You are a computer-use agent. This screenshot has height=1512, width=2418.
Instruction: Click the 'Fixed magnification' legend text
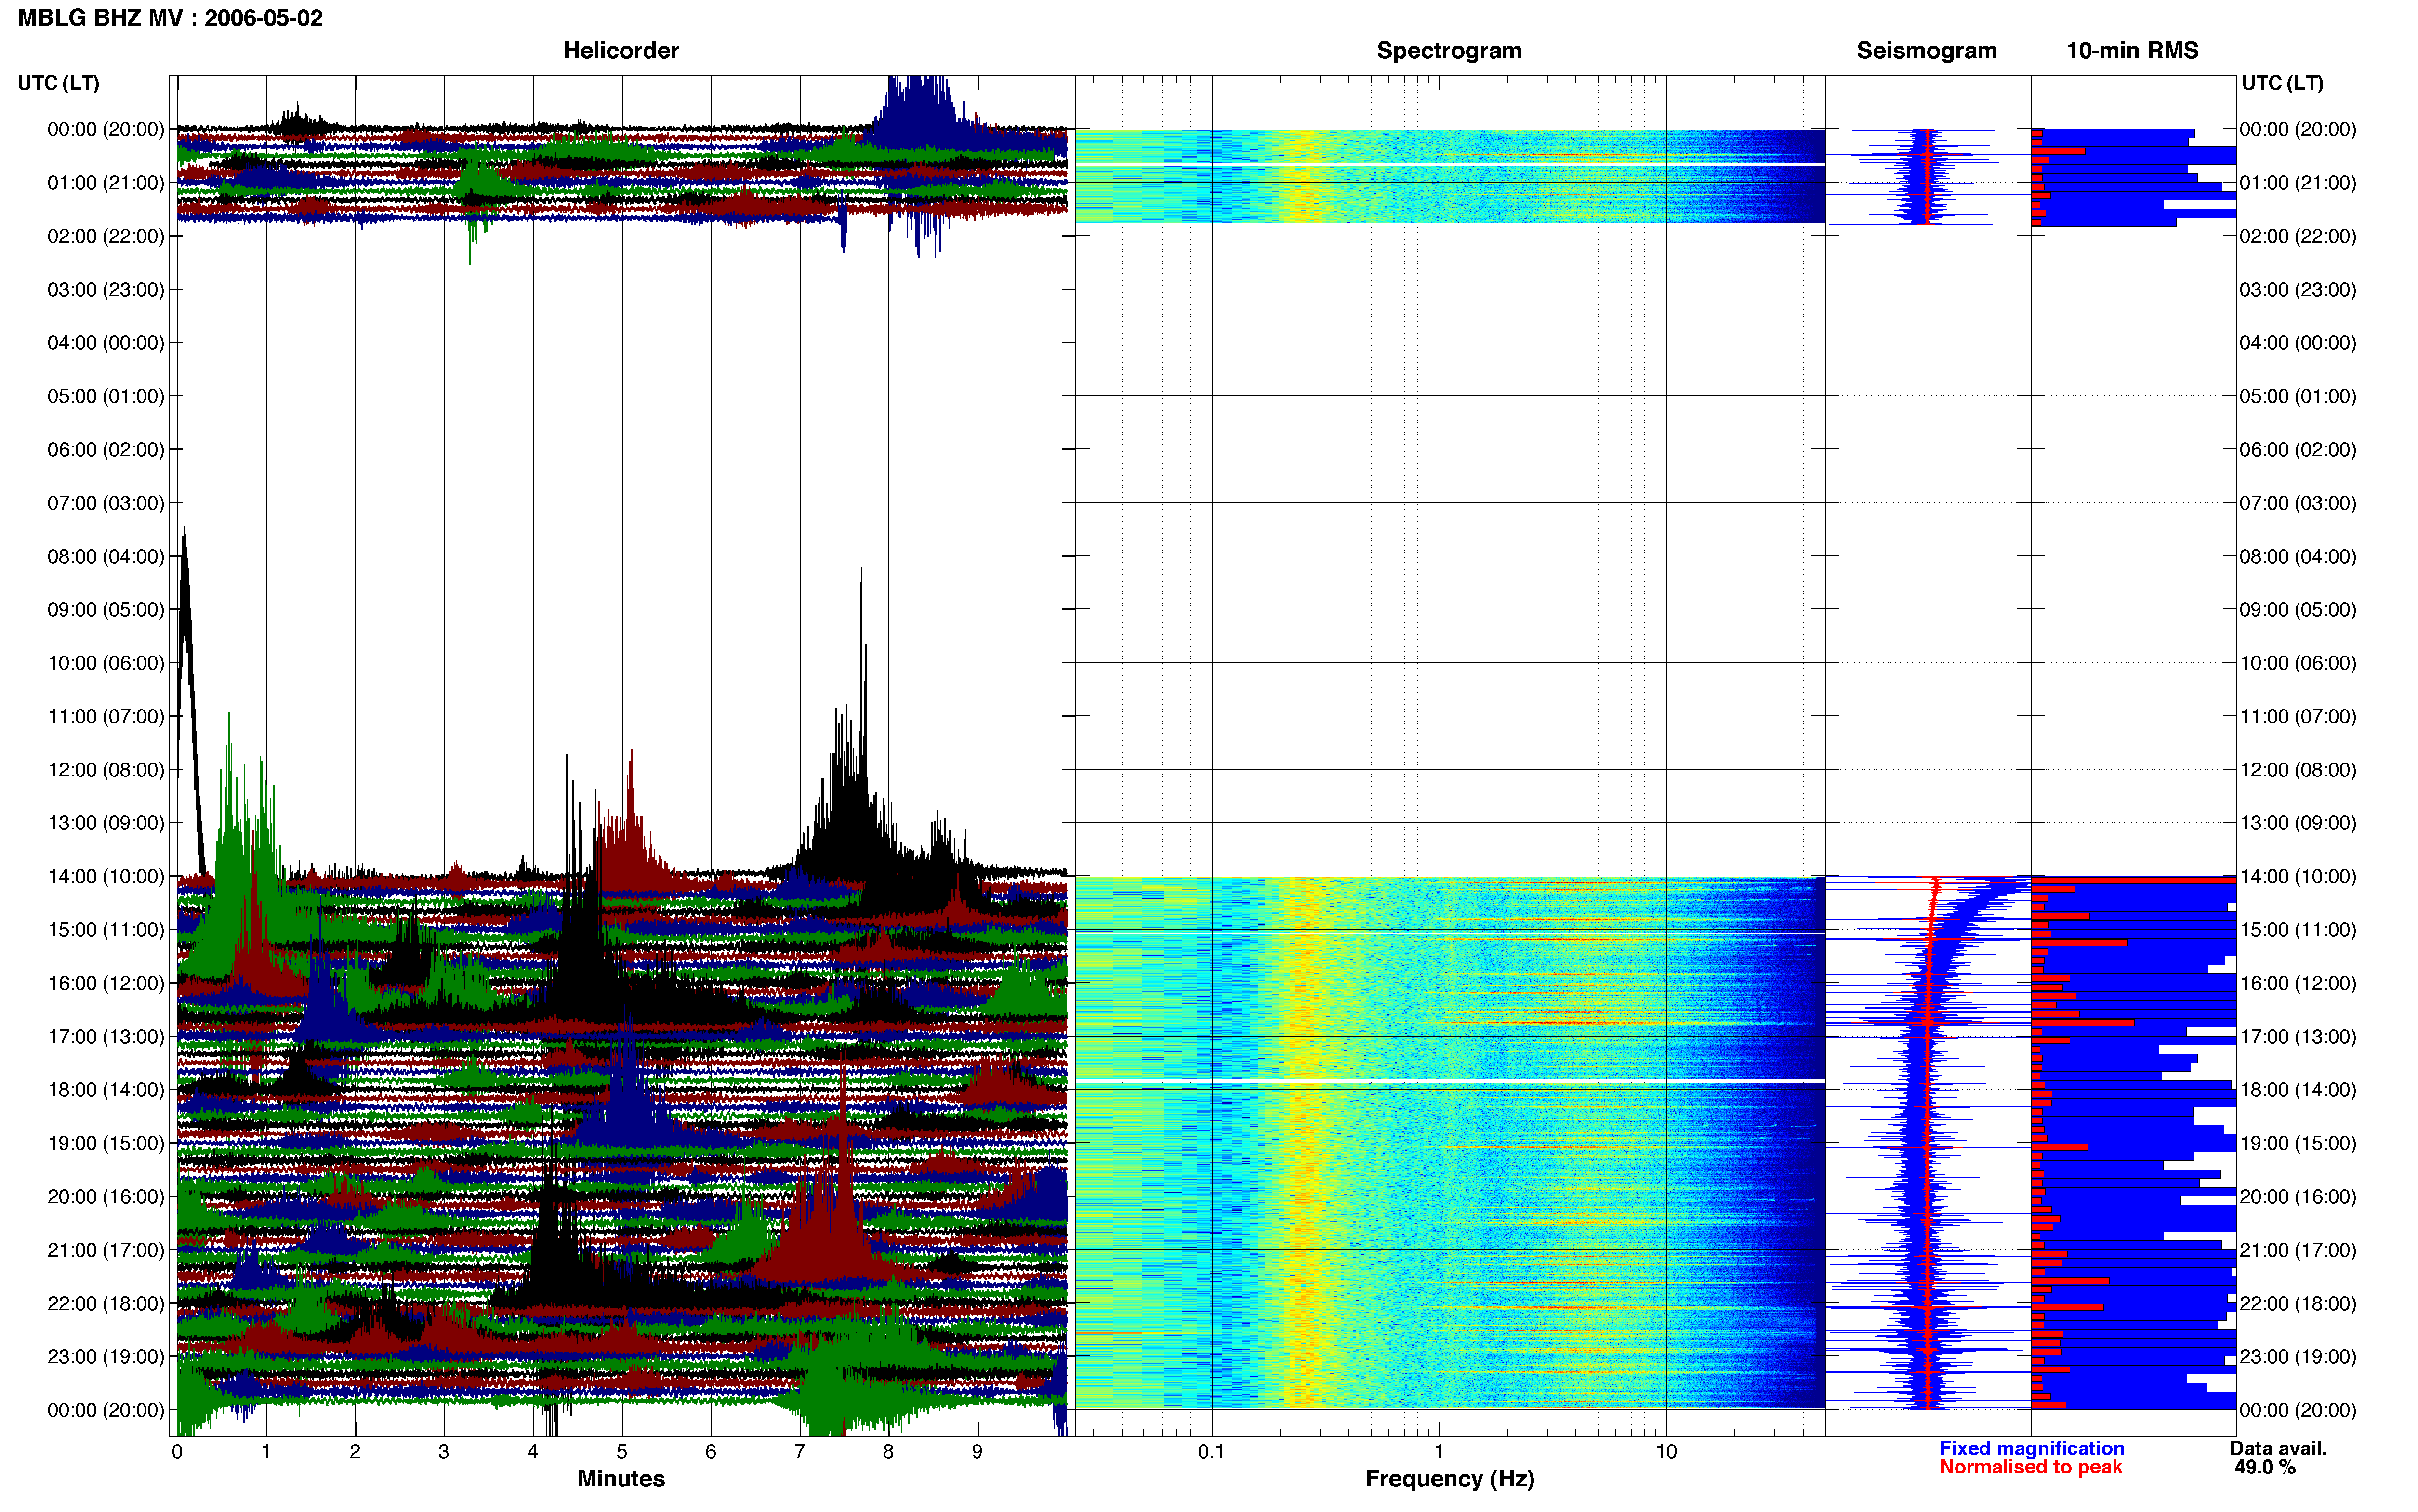(x=2031, y=1448)
